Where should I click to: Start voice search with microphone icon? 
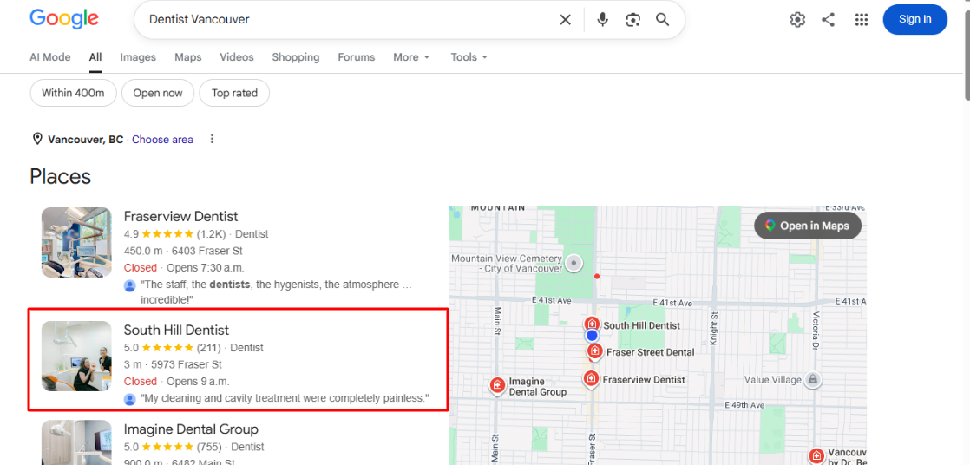pyautogui.click(x=602, y=20)
